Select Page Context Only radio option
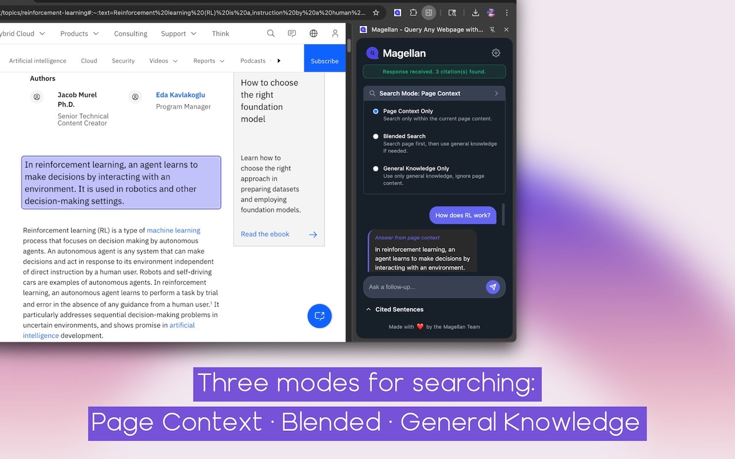Screen dimensions: 735x459 point(376,111)
